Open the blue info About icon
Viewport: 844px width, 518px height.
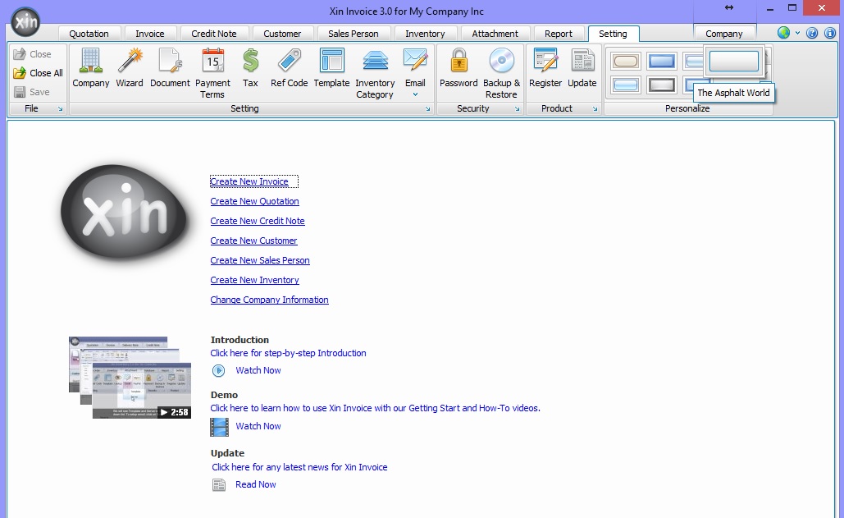tap(830, 34)
